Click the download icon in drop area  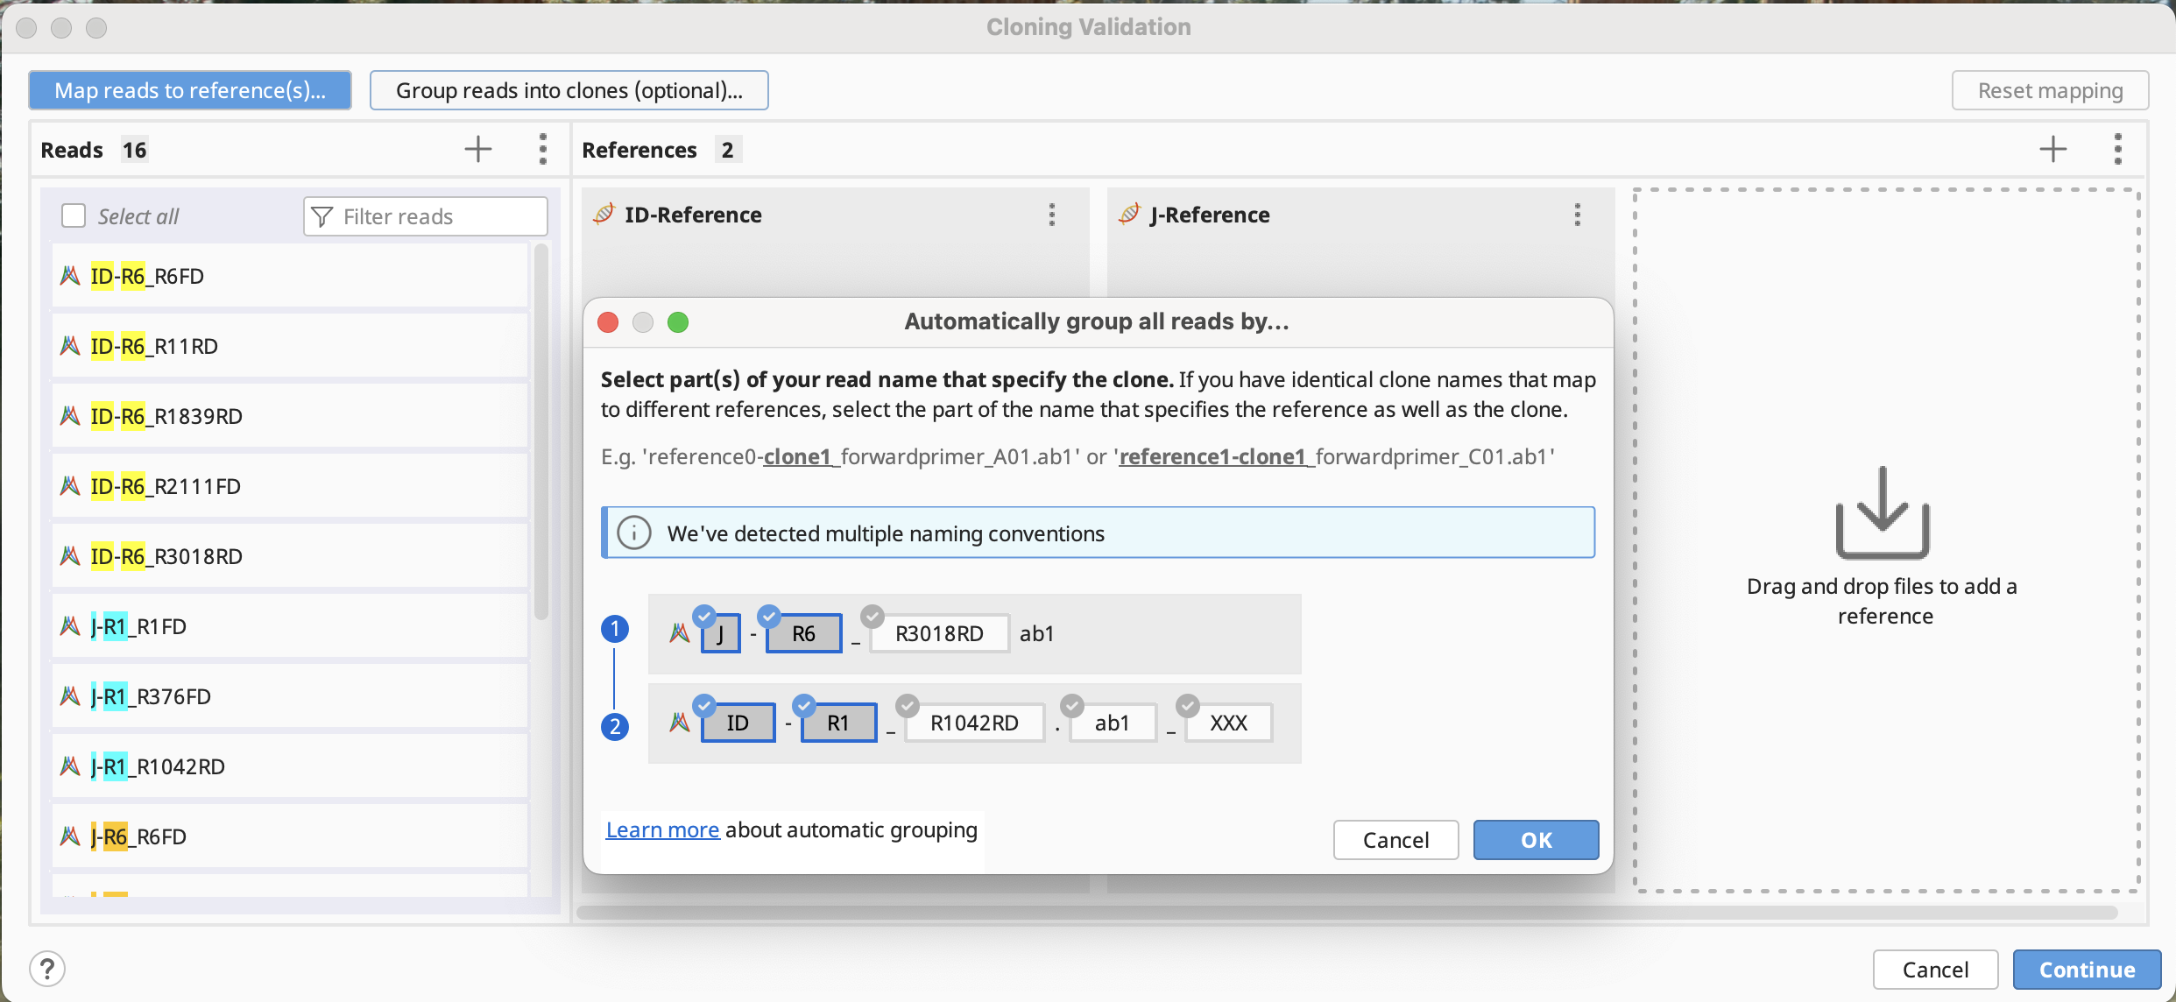pyautogui.click(x=1883, y=513)
